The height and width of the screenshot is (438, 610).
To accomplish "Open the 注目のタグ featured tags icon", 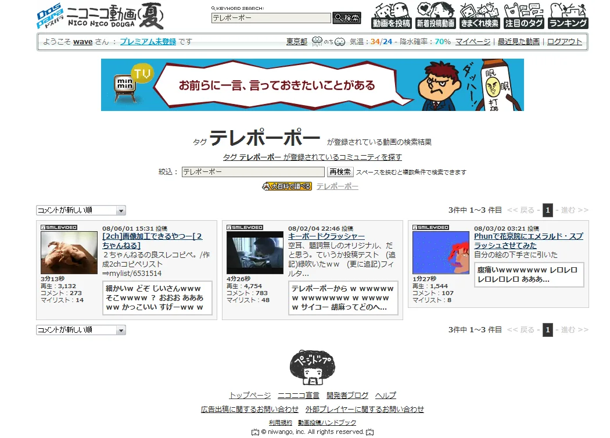I will click(x=523, y=16).
